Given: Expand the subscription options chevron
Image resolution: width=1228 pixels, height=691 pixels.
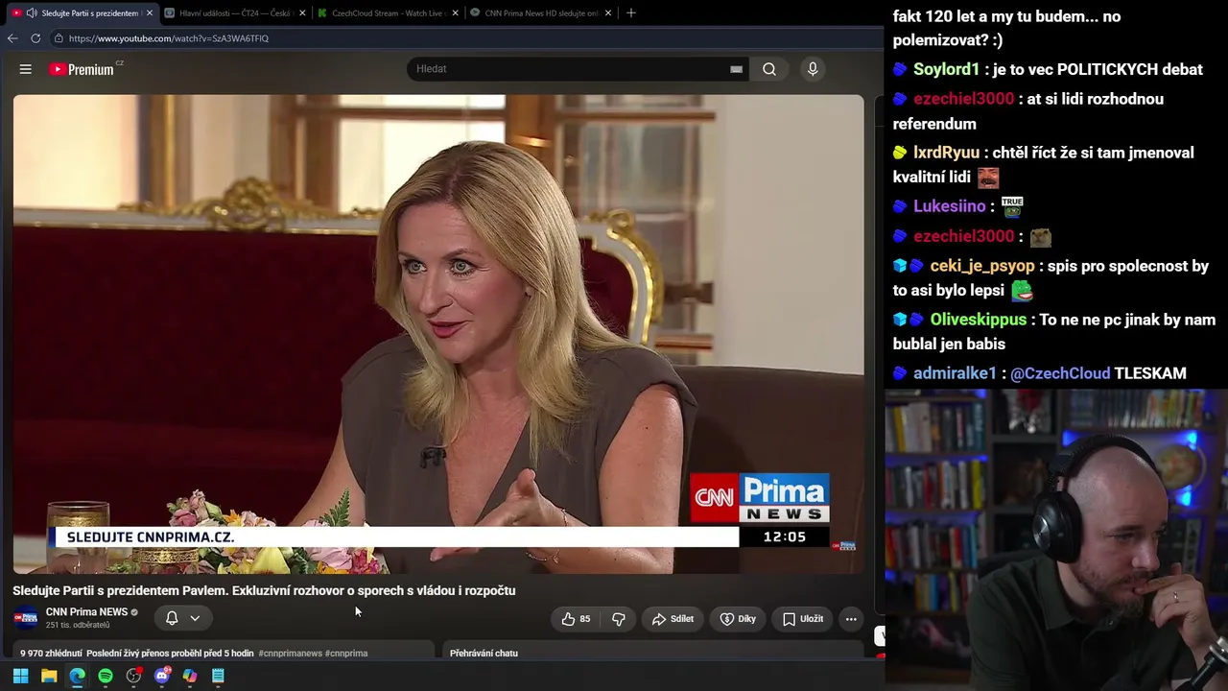Looking at the screenshot, I should coord(195,618).
